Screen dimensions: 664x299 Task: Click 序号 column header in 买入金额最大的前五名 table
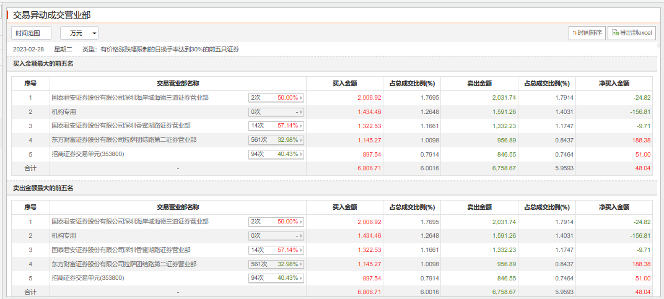click(x=30, y=84)
